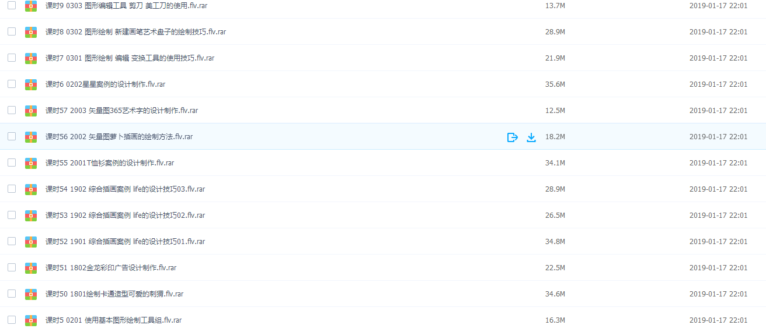Click the rar file icon for 课时52 1901
The width and height of the screenshot is (766, 332).
point(31,242)
